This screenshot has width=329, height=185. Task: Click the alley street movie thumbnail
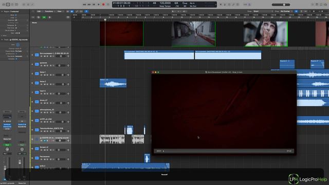coord(193,34)
